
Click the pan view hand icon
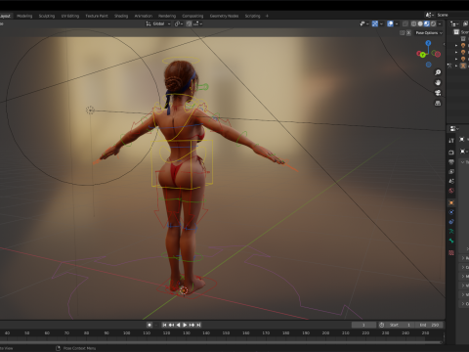click(438, 82)
